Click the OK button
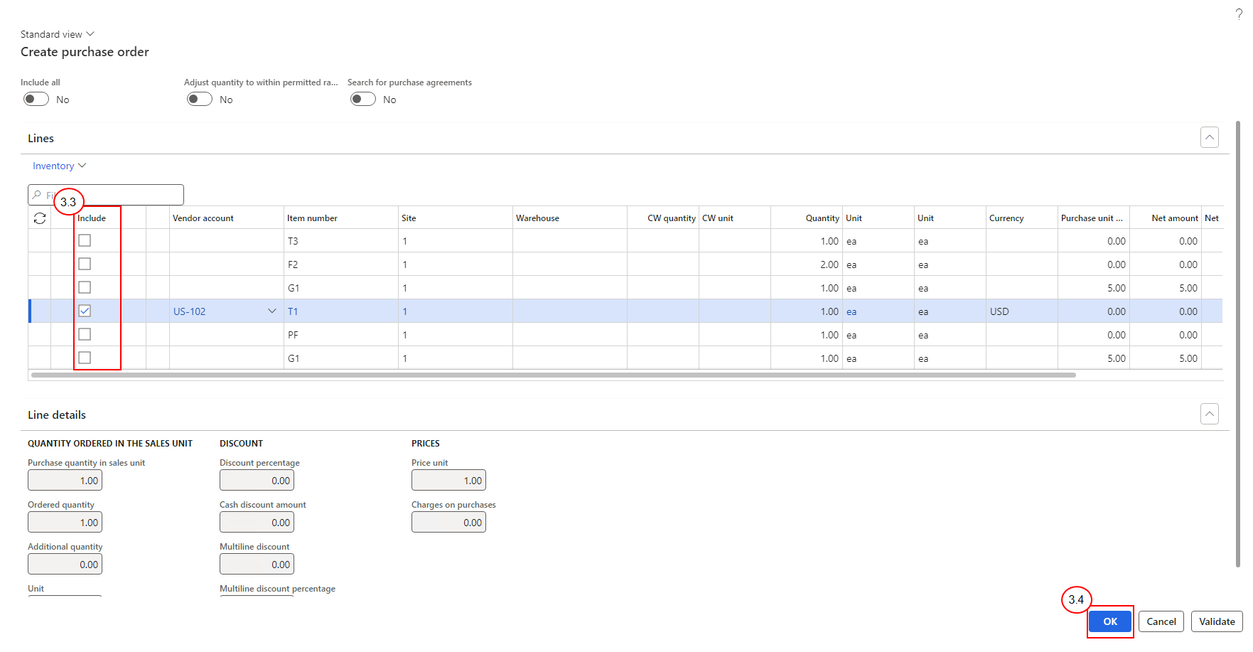The height and width of the screenshot is (652, 1253). (1110, 621)
